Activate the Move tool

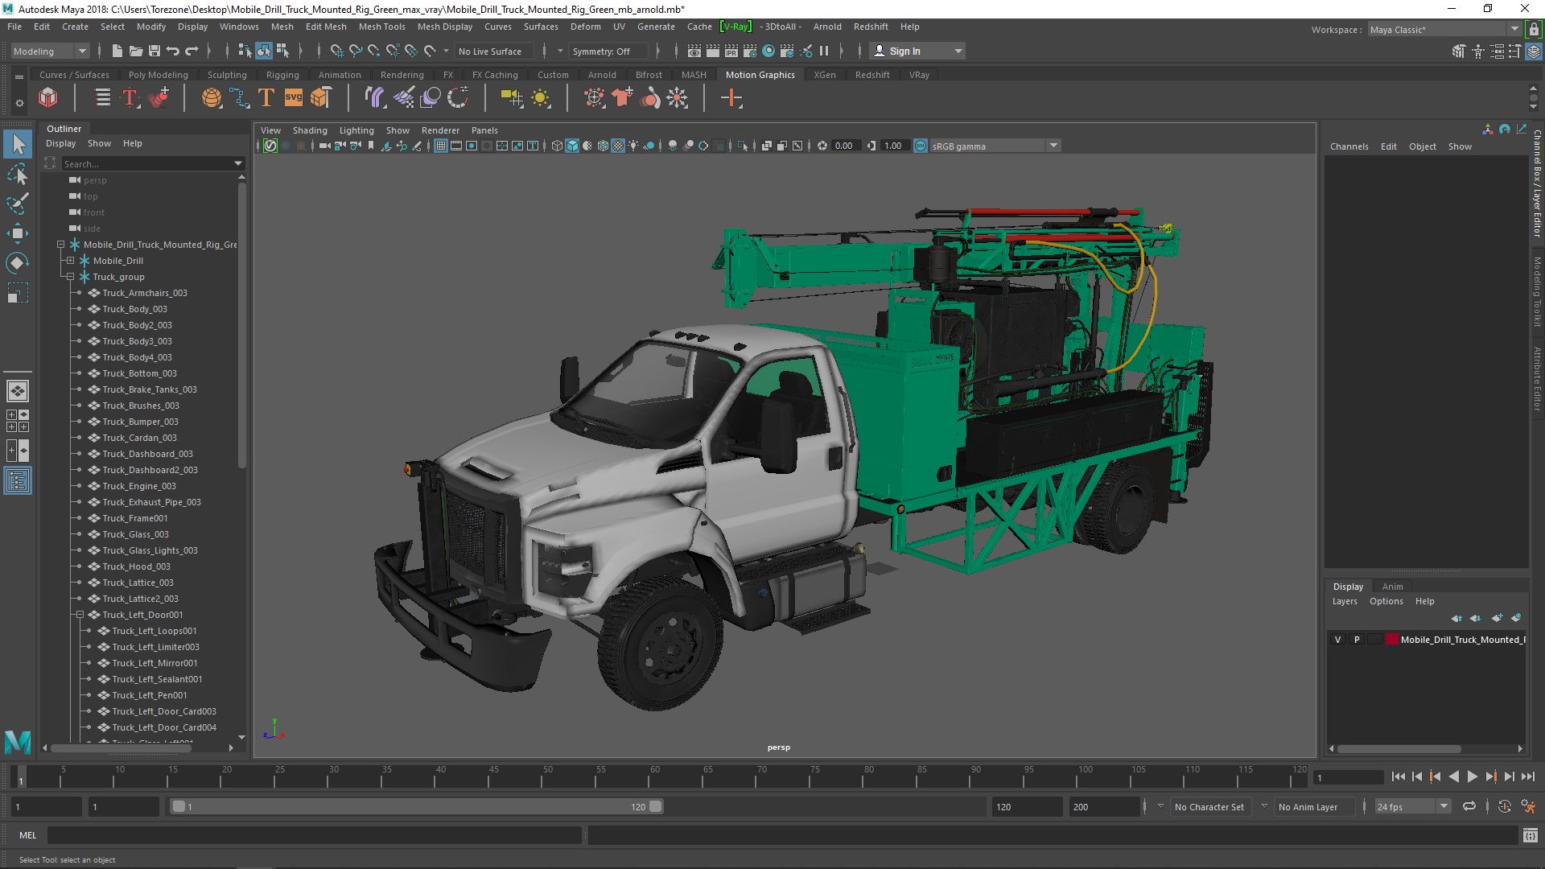(18, 233)
